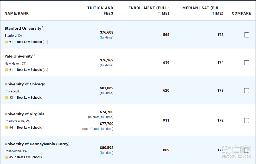Click Chicago's median LSAT score 173
This screenshot has height=164, width=256.
click(220, 91)
